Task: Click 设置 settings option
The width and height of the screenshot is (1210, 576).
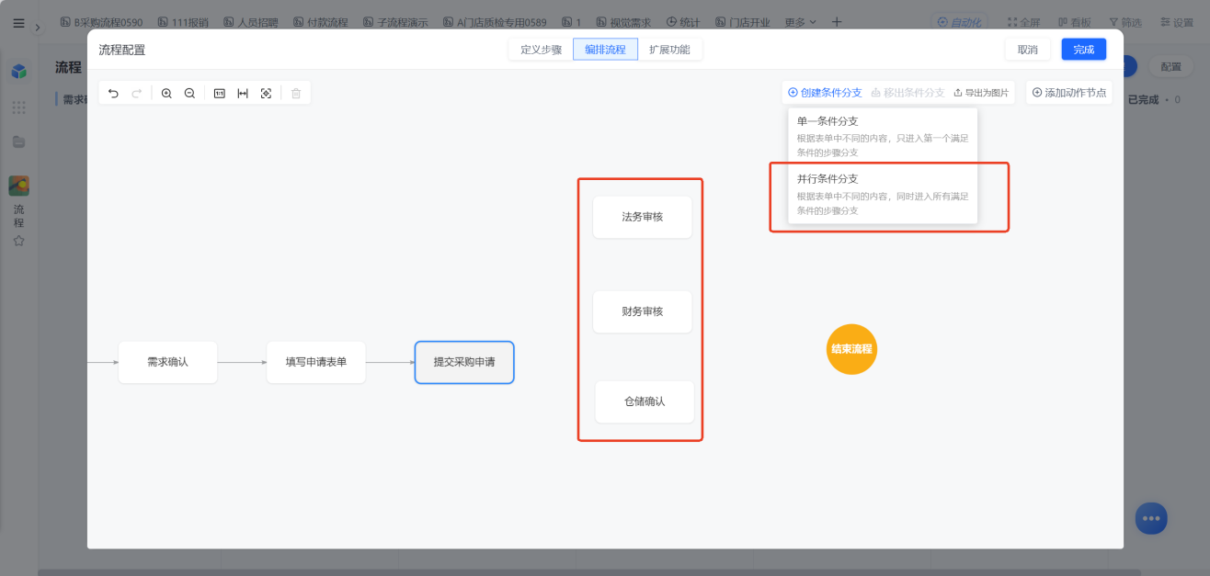Action: pyautogui.click(x=1178, y=22)
